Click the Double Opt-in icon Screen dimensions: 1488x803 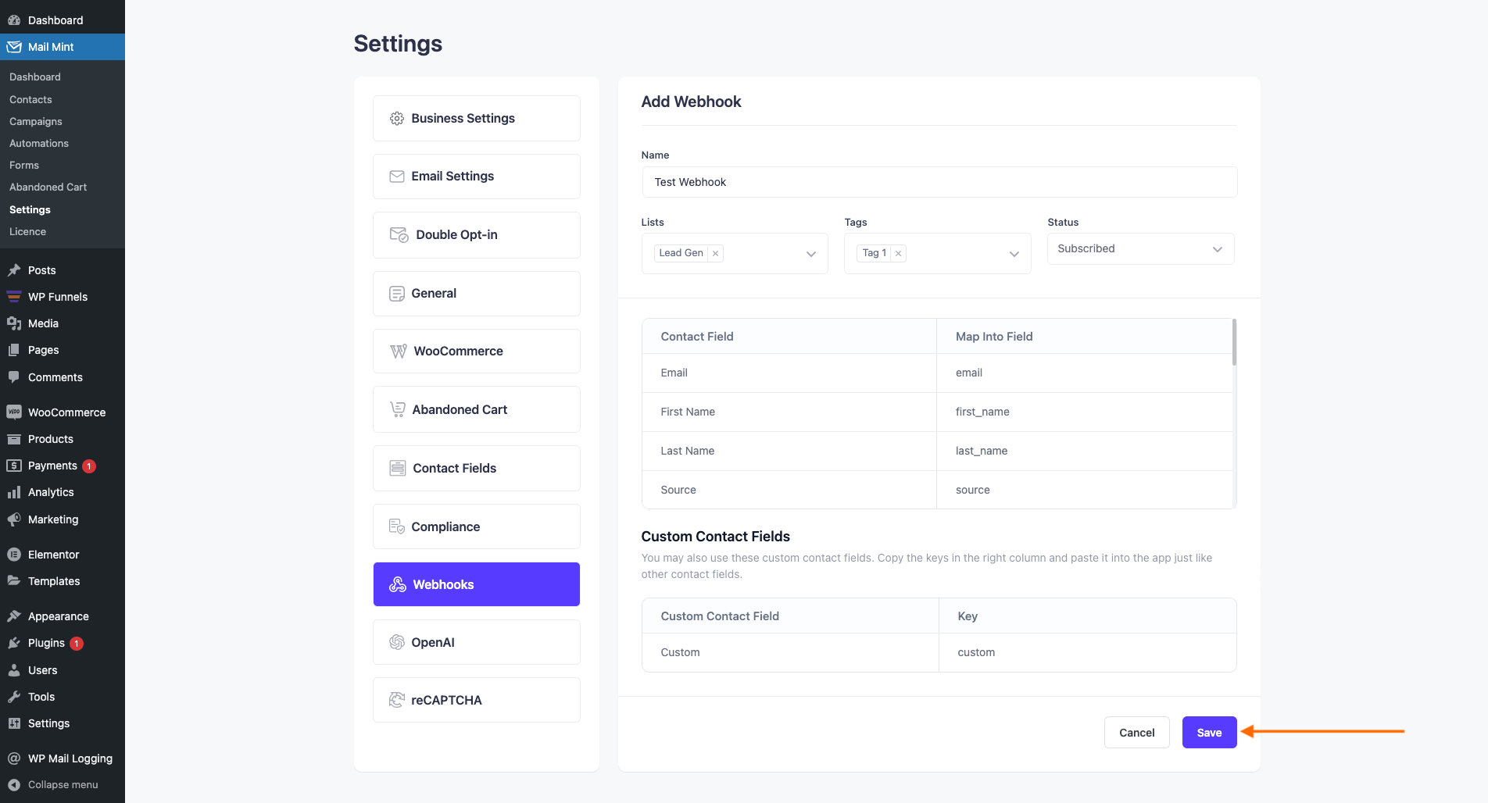pyautogui.click(x=399, y=235)
